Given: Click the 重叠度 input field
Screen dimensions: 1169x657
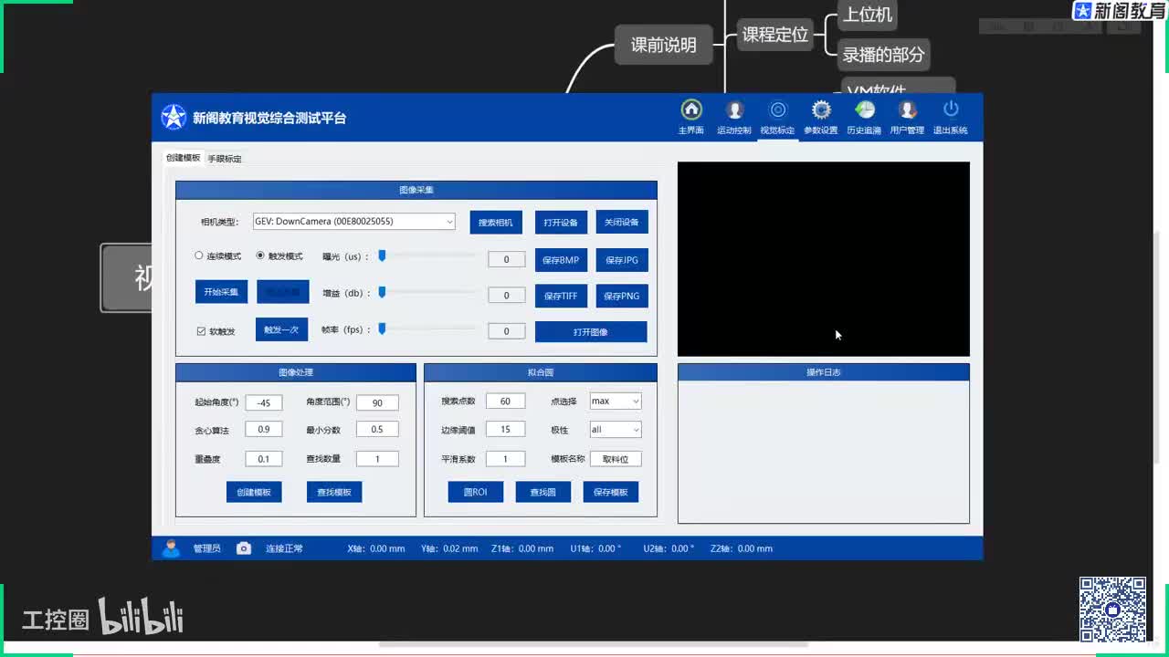Looking at the screenshot, I should (x=264, y=459).
